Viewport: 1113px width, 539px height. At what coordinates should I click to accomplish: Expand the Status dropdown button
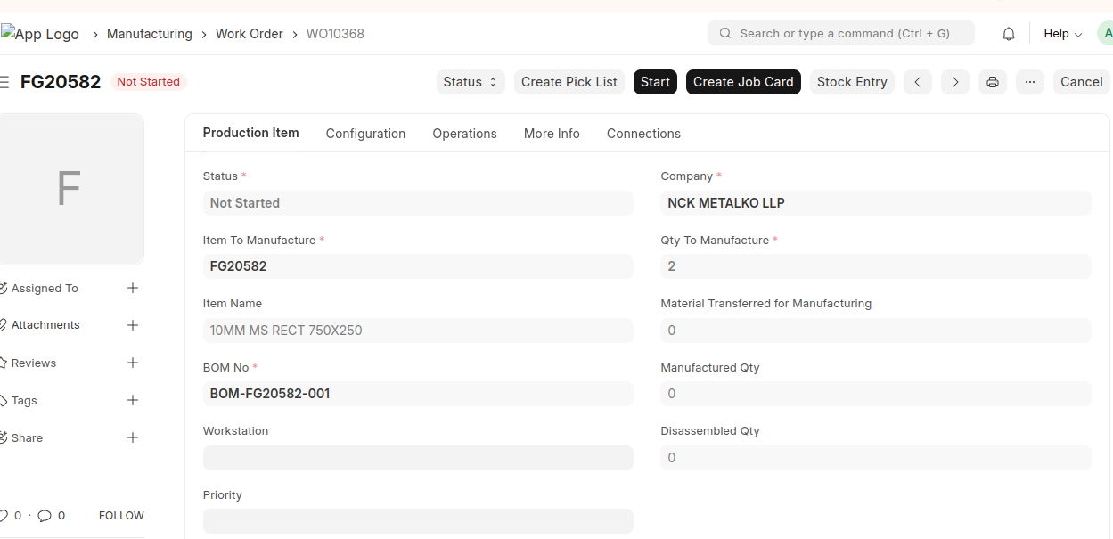pyautogui.click(x=471, y=82)
